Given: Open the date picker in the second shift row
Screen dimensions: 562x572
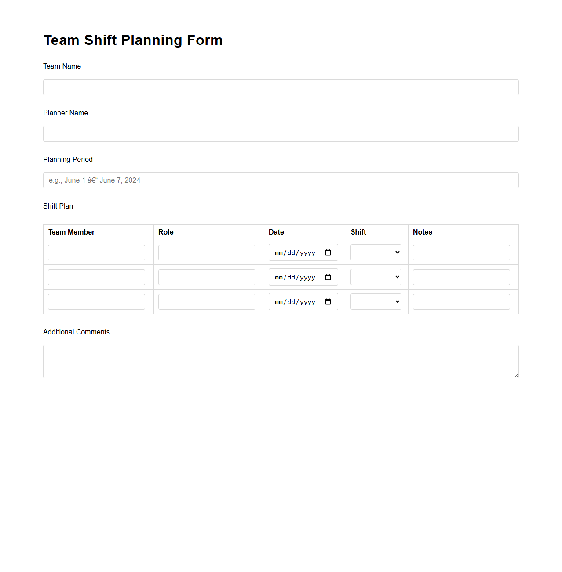Looking at the screenshot, I should click(328, 277).
